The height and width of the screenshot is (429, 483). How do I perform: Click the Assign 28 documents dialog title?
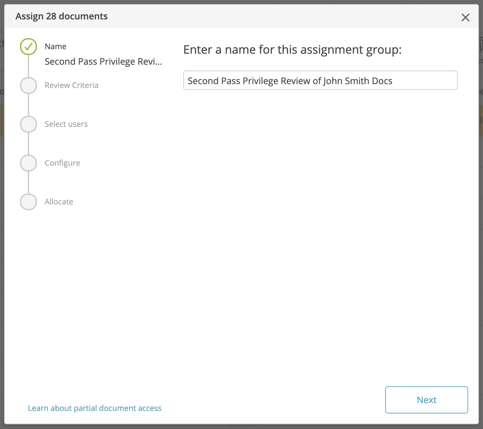point(62,16)
